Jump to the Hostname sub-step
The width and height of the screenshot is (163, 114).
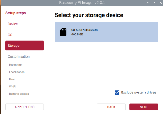(x=16, y=65)
